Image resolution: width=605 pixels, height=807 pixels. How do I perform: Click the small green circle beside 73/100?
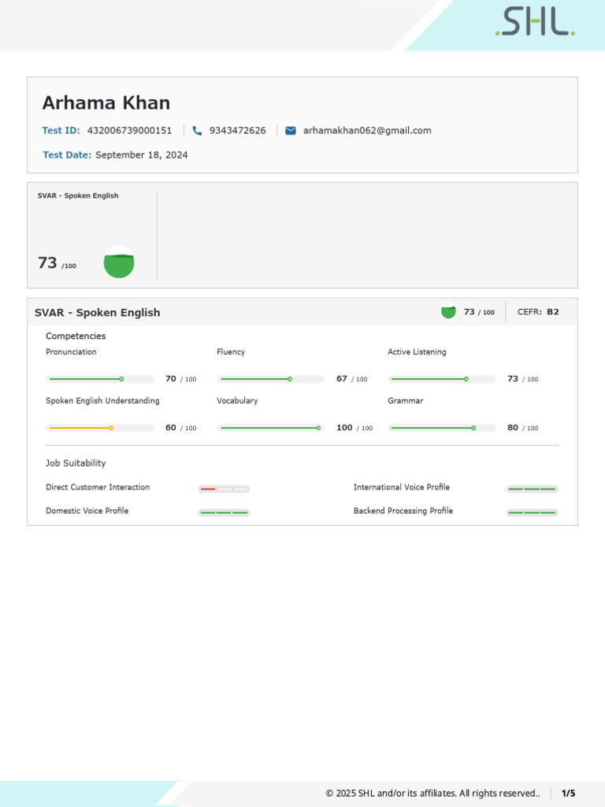click(x=448, y=312)
